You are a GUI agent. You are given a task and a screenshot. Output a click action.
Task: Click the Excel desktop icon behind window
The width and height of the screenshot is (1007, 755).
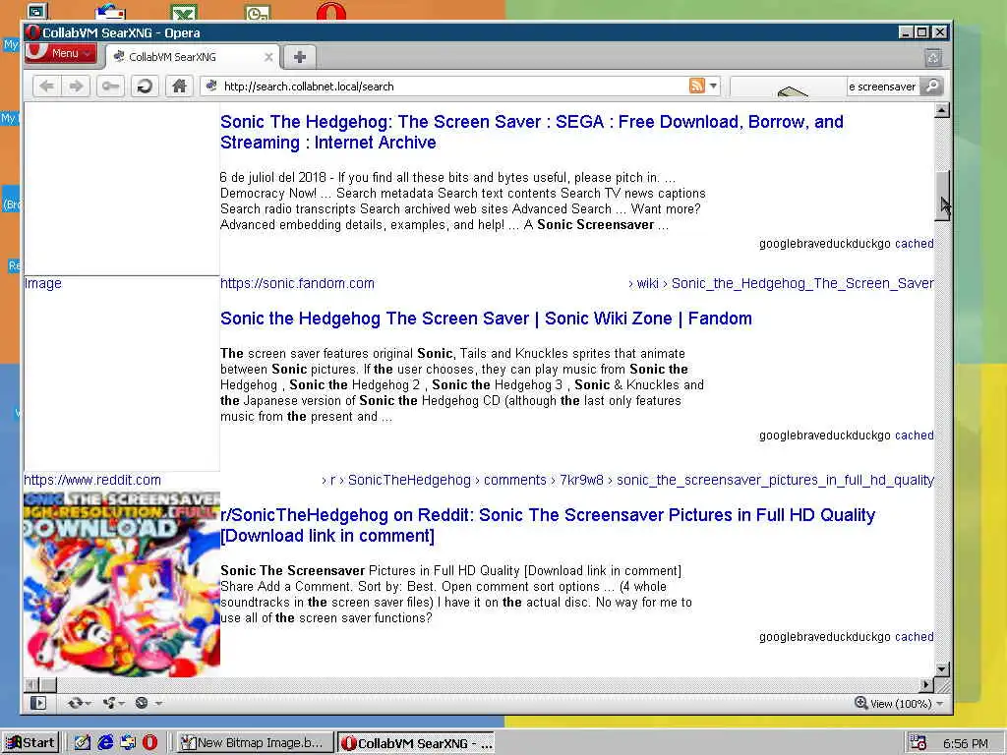click(184, 12)
